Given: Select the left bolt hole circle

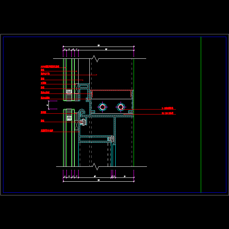Looking at the screenshot, I should pyautogui.click(x=102, y=107).
